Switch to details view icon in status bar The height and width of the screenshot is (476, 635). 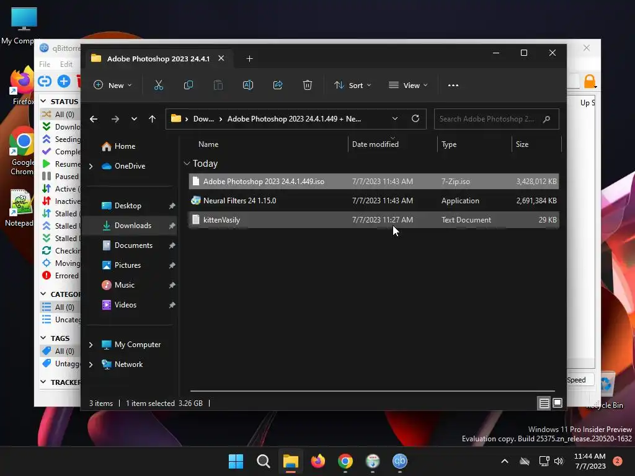point(544,403)
